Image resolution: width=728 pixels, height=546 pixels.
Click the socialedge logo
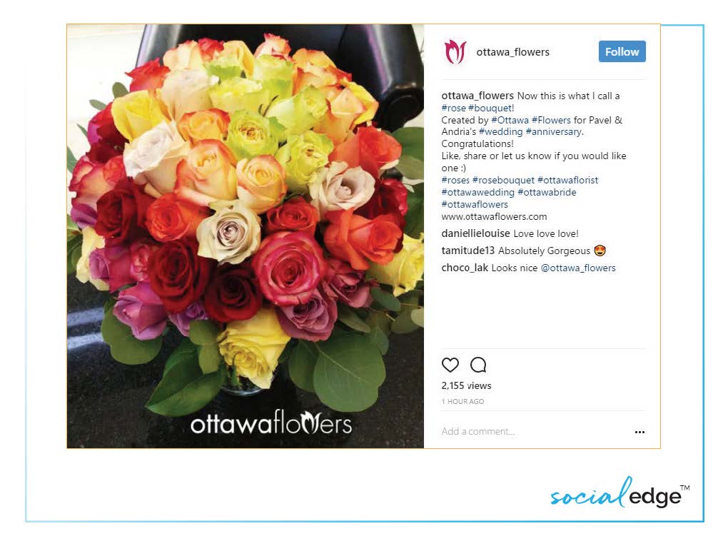pos(620,493)
